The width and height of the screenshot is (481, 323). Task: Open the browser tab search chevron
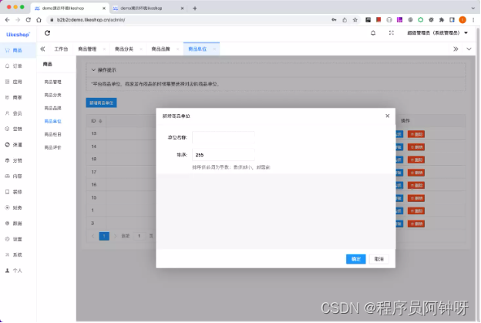click(x=473, y=8)
